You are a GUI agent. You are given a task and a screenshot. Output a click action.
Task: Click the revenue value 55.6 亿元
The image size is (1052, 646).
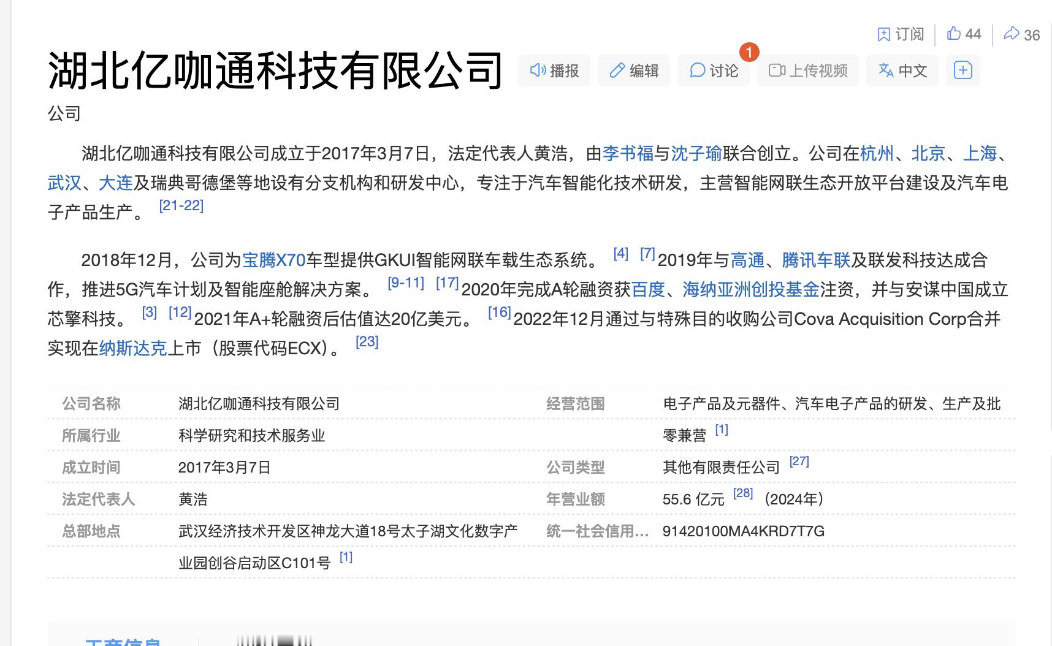[694, 500]
